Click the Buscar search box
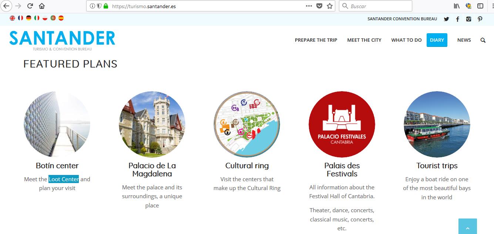 [x=376, y=6]
